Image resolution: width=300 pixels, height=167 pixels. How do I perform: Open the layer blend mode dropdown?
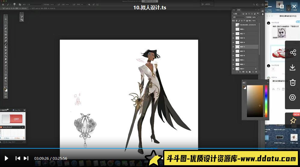pos(239,17)
